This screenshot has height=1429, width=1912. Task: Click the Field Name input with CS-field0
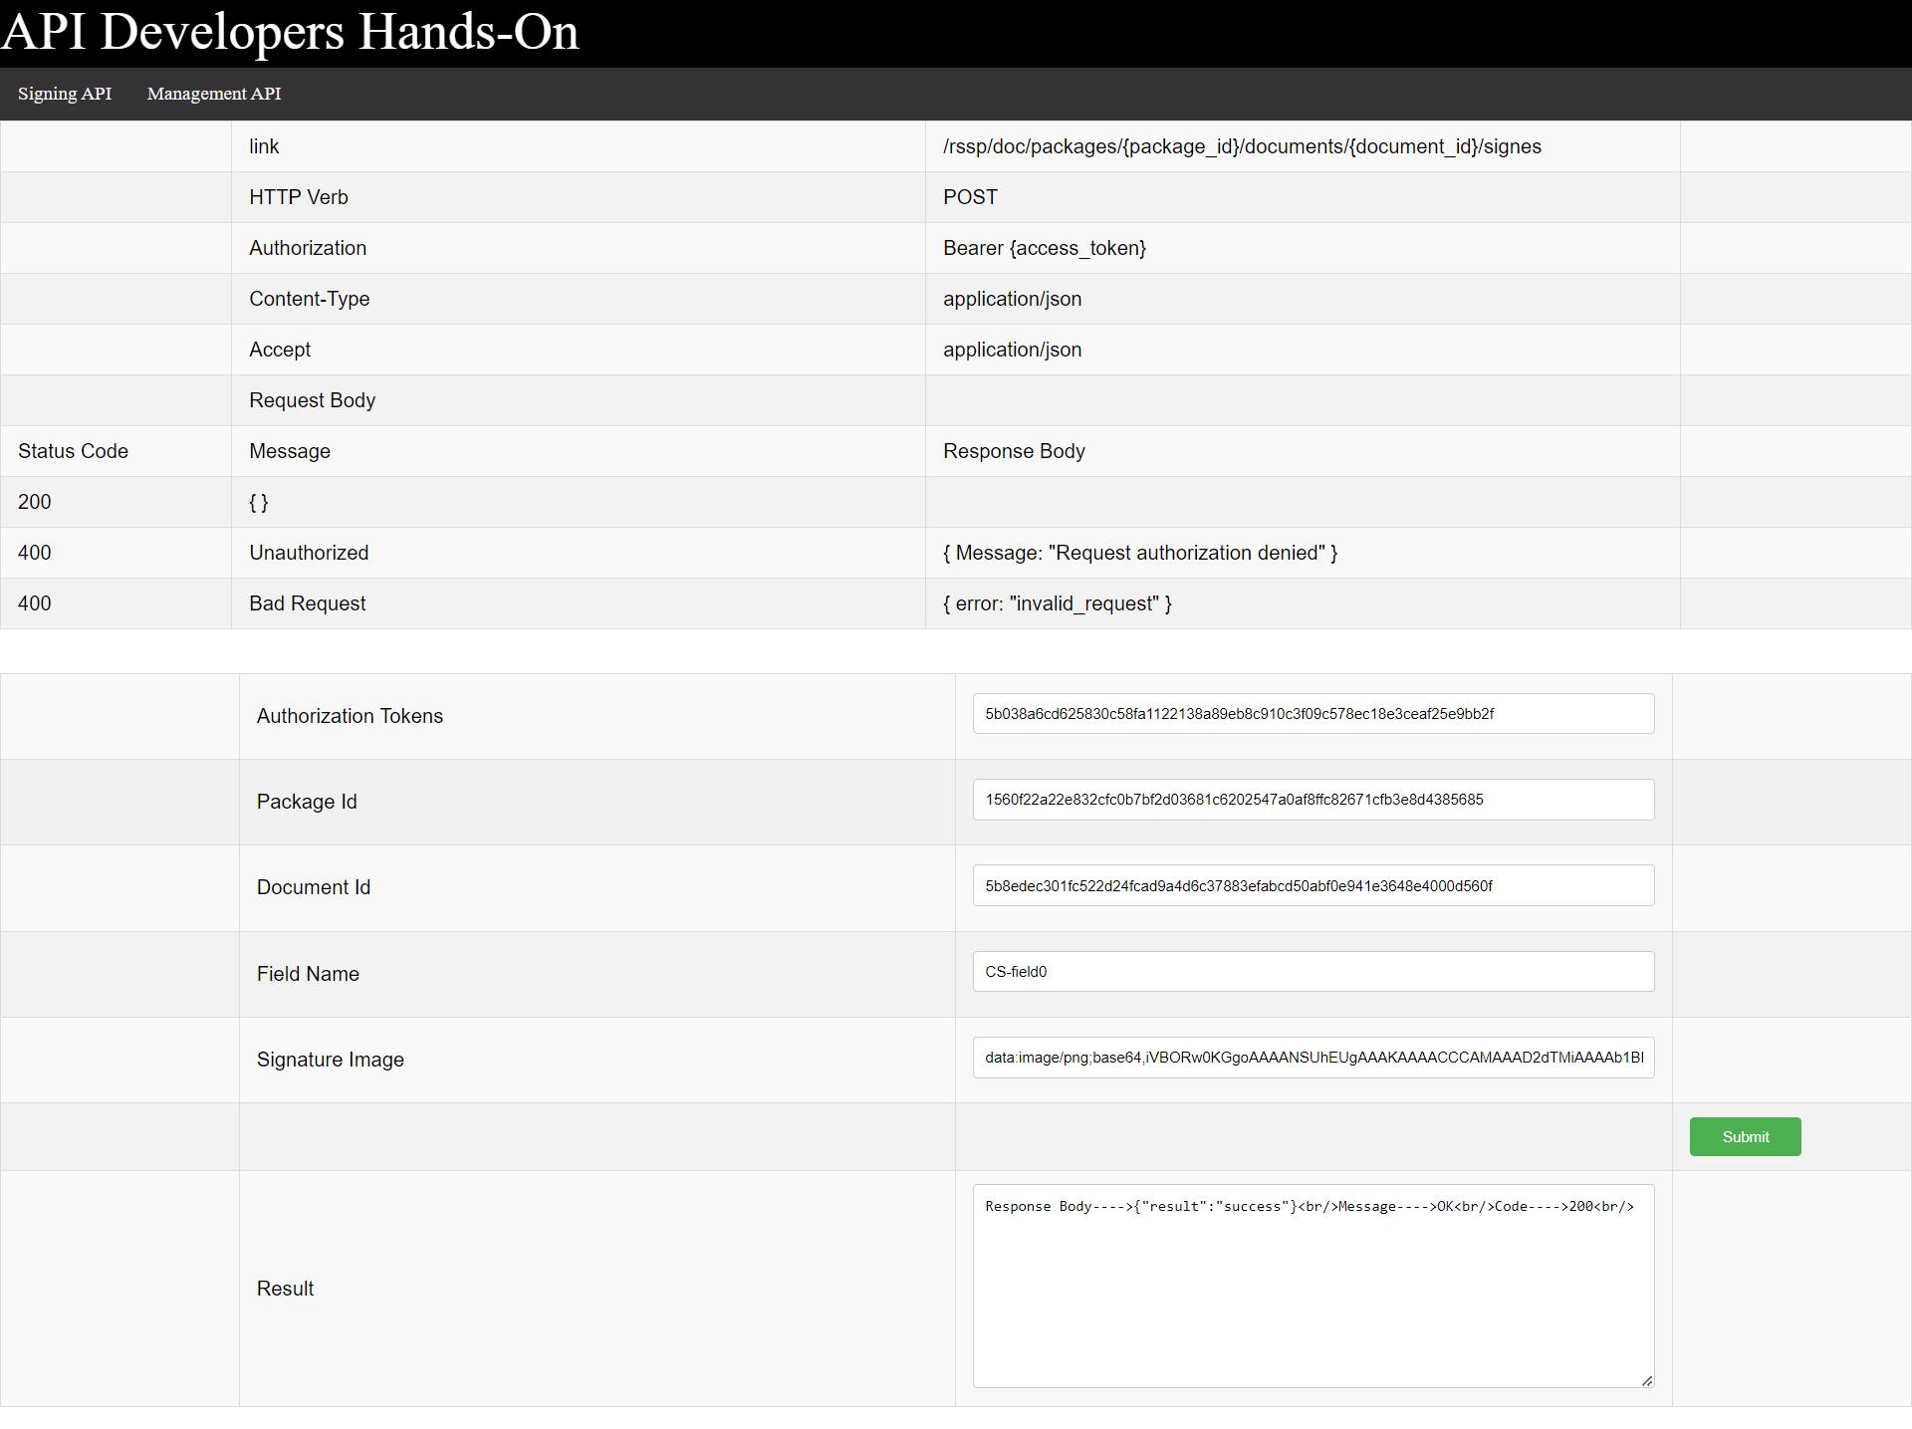(1313, 971)
